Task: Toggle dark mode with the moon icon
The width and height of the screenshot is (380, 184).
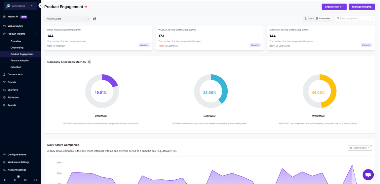Action: pyautogui.click(x=5, y=180)
